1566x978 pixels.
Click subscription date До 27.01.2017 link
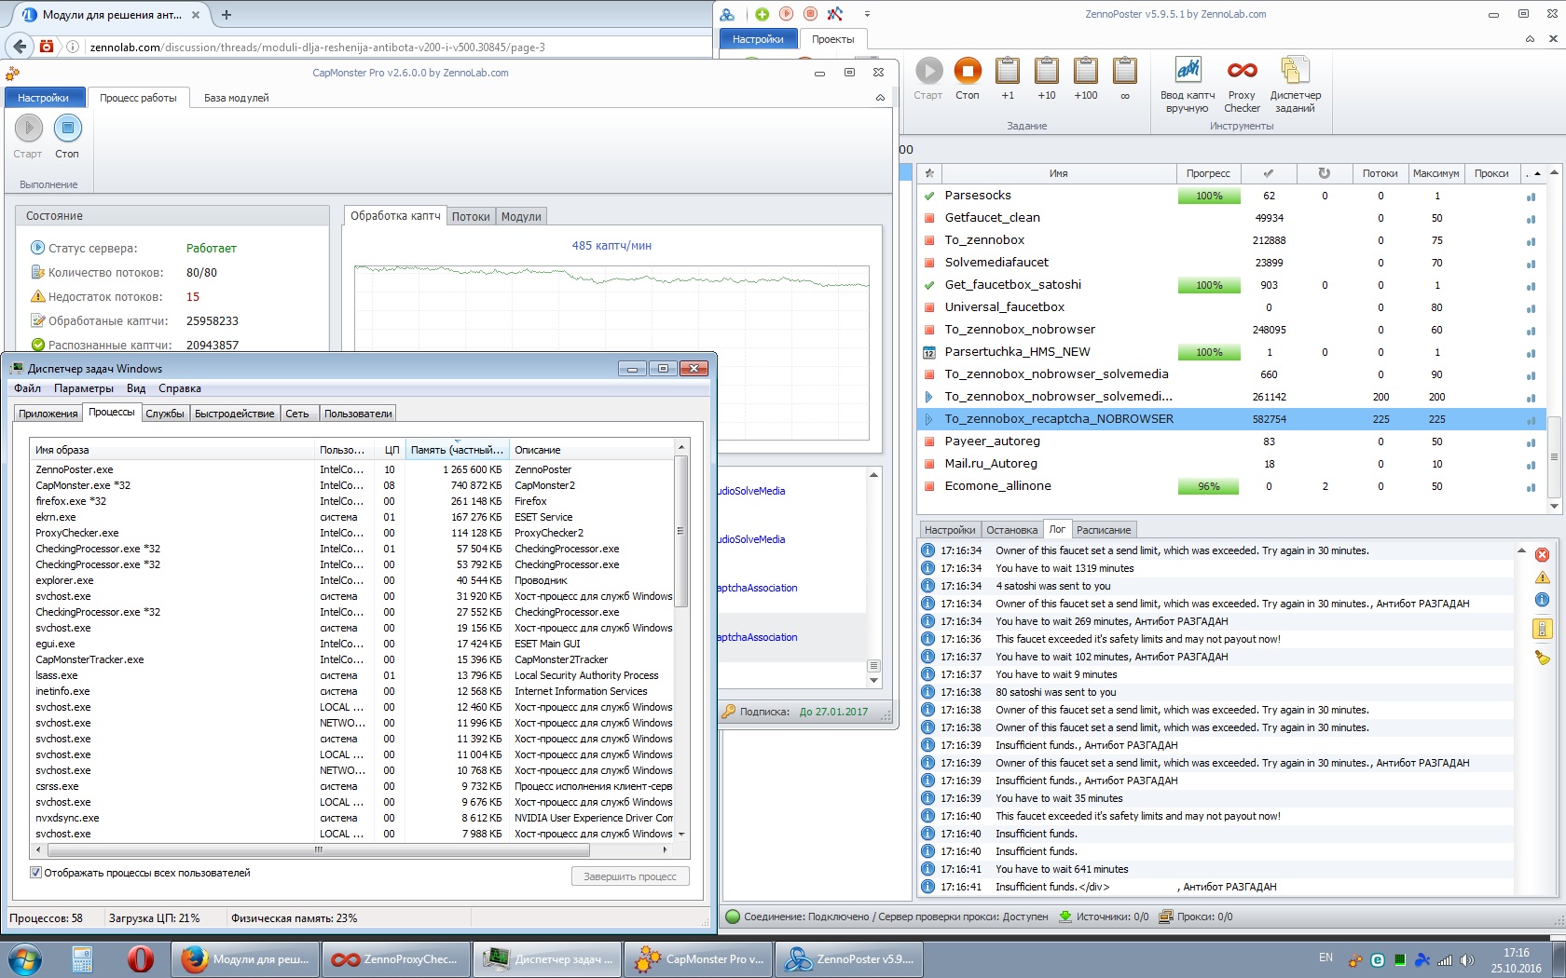point(833,712)
